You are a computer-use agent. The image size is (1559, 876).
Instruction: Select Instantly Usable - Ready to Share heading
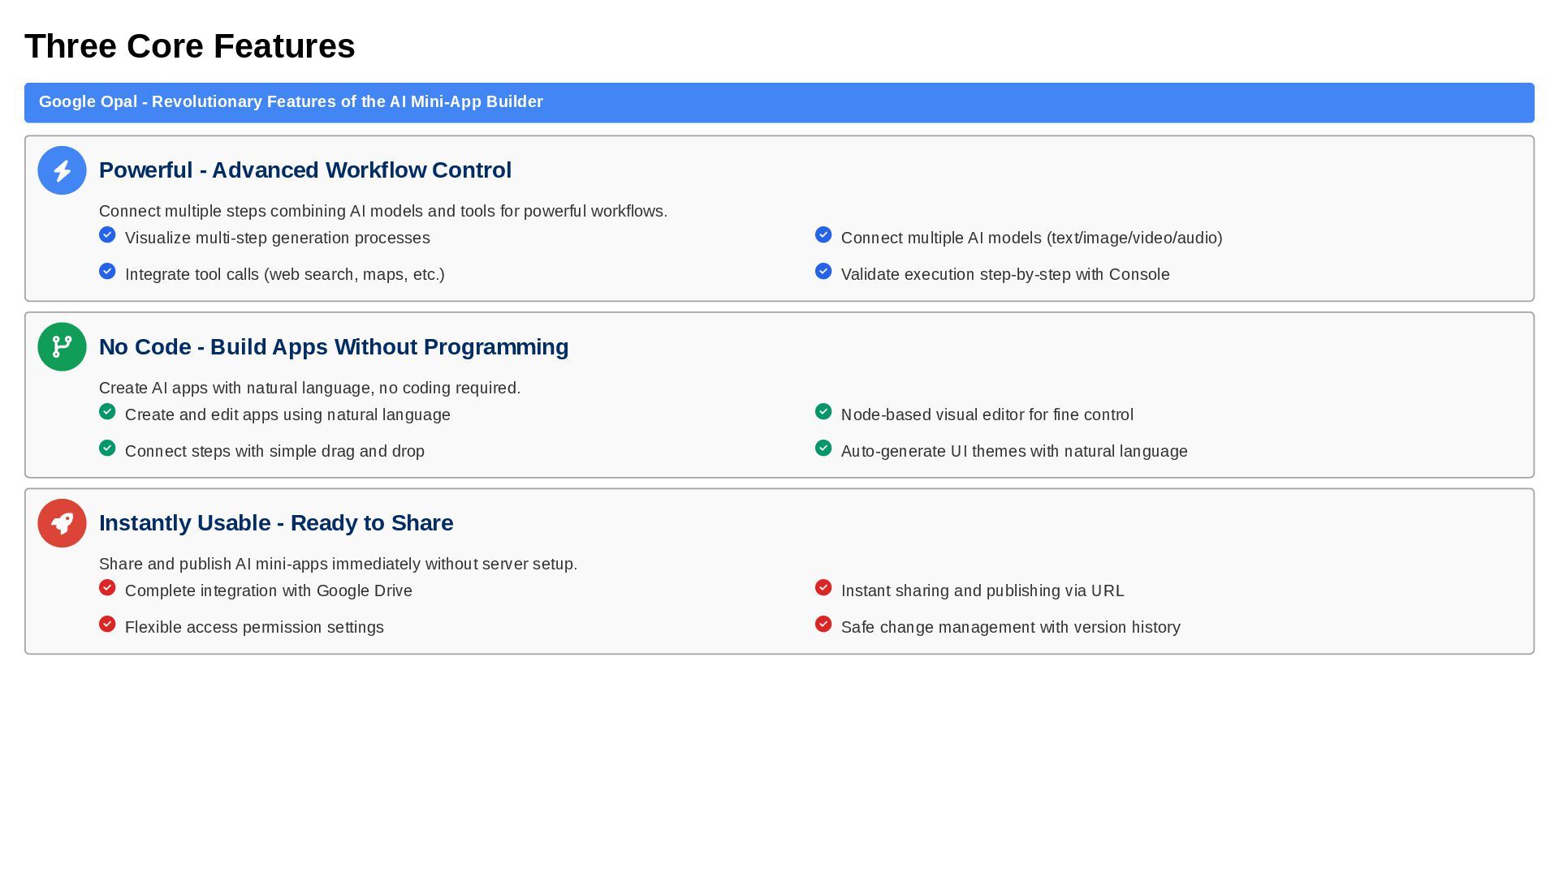276,523
